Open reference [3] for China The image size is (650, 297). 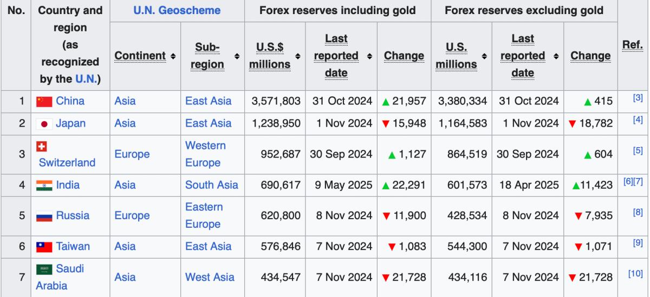click(x=637, y=98)
